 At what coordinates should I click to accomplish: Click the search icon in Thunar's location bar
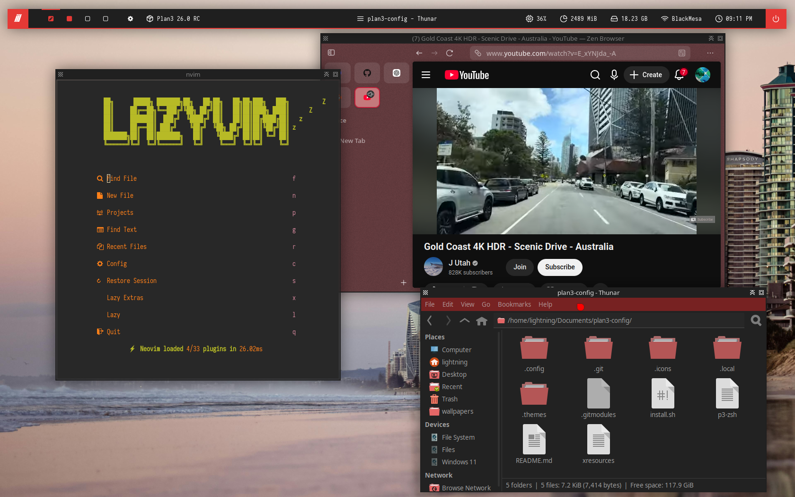tap(756, 320)
